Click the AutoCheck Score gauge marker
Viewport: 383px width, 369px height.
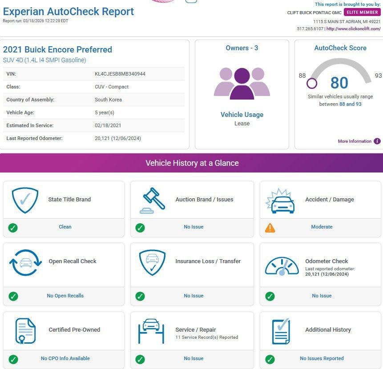tap(312, 83)
